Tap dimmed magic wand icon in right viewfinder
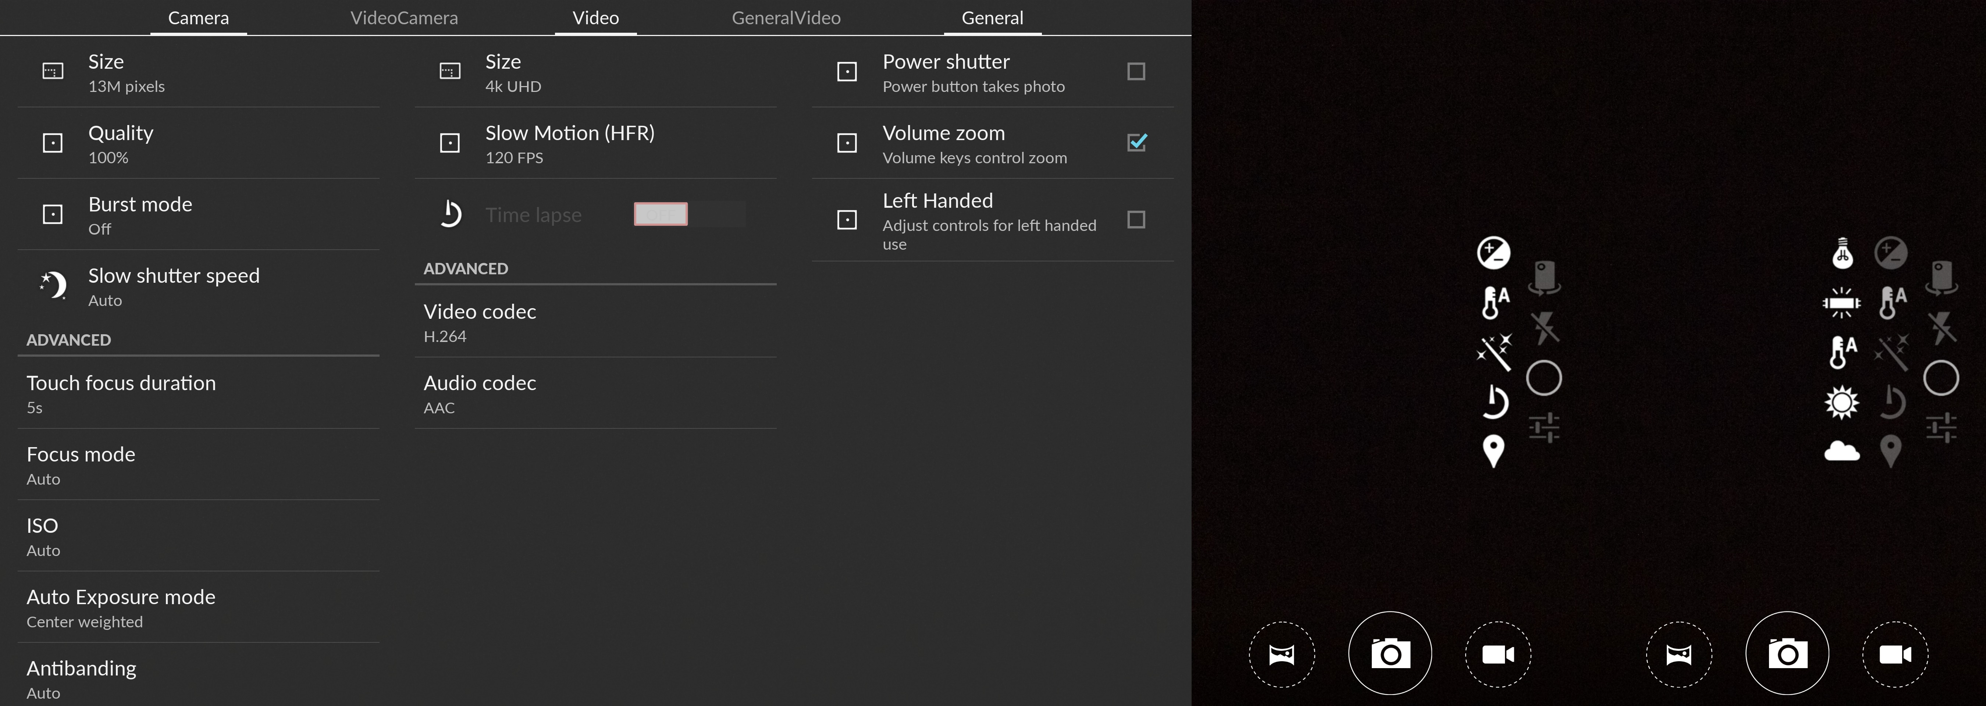 point(1891,352)
